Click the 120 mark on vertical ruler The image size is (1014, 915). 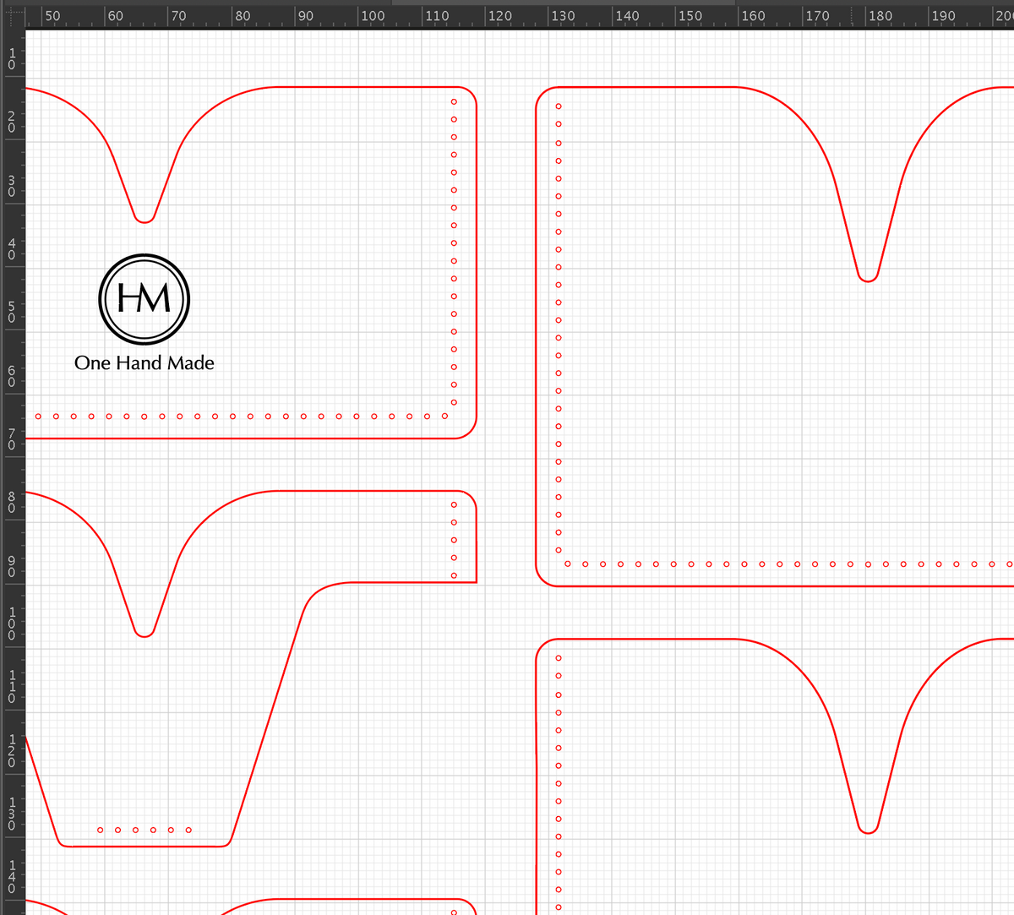12,749
